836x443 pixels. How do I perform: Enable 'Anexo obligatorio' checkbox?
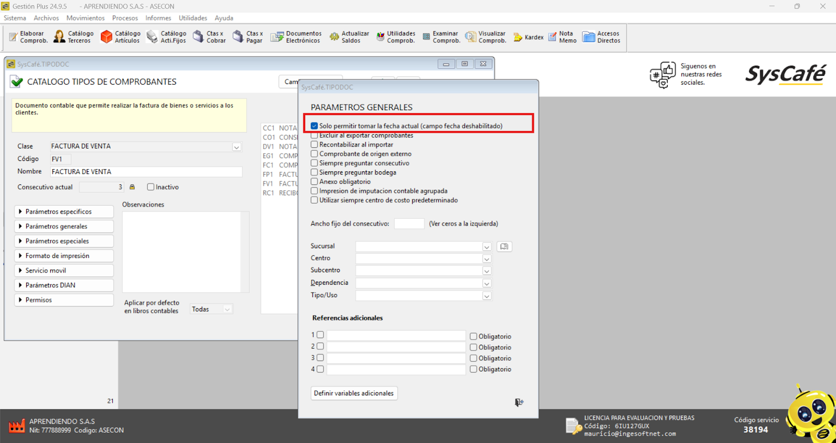(315, 182)
